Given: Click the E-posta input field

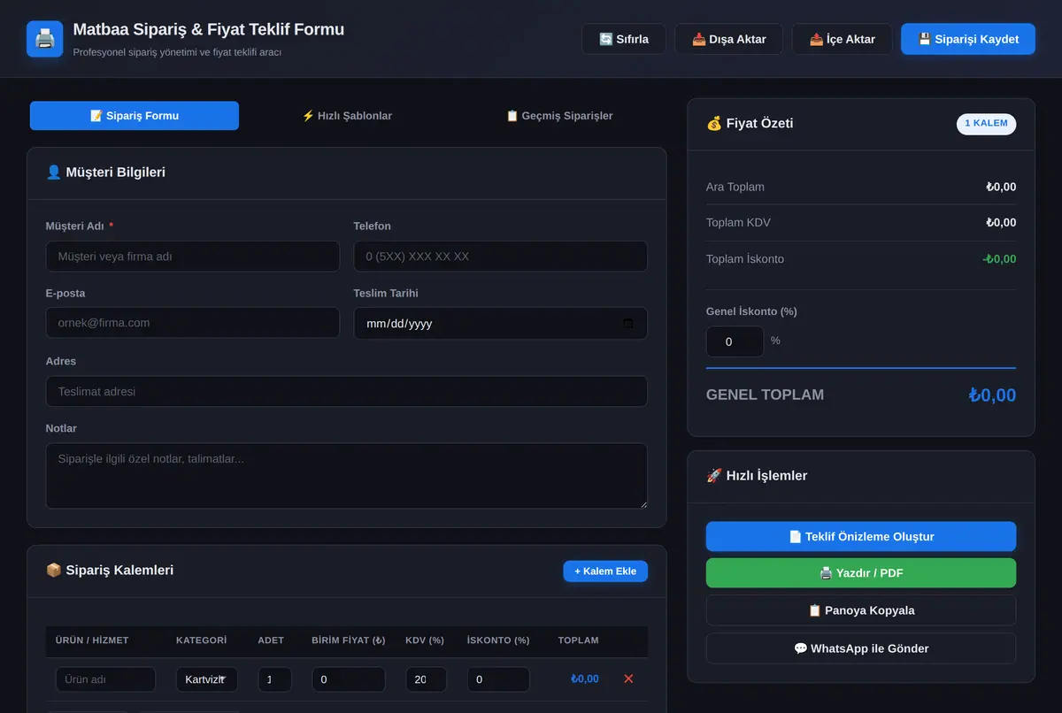Looking at the screenshot, I should point(193,323).
